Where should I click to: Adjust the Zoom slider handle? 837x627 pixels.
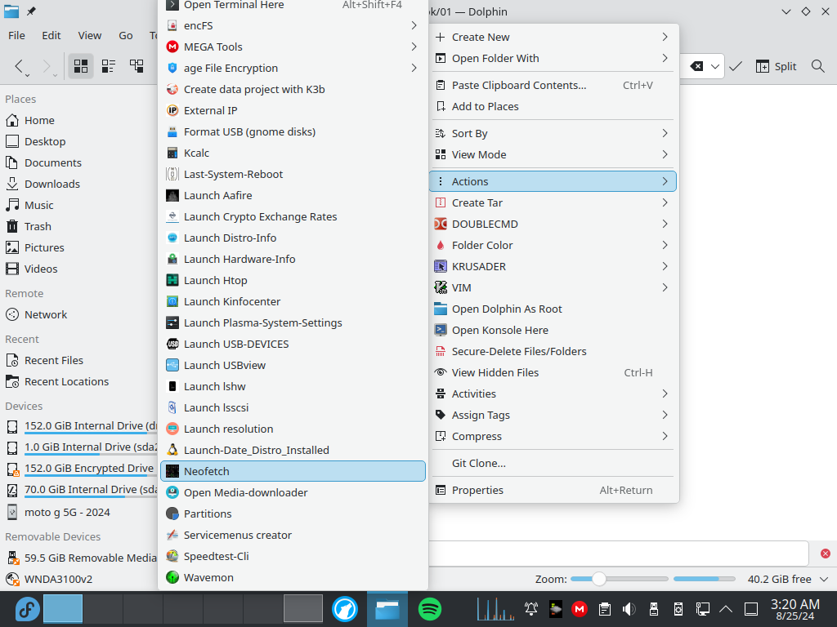[599, 579]
